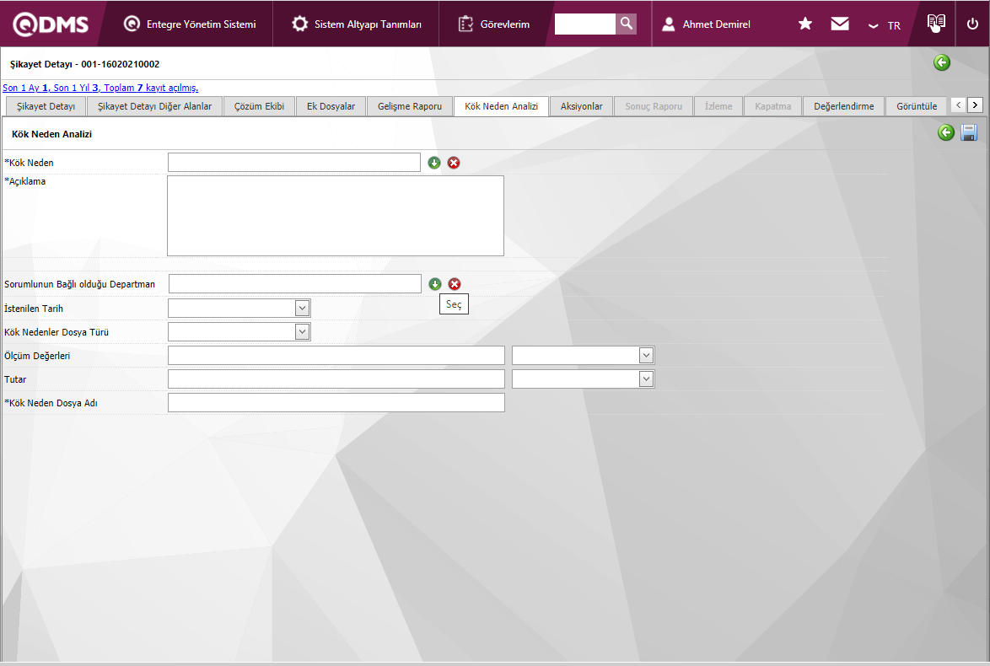Clear the Sorumlunun Bağlı olduğu Departman field
Viewport: 990px width, 666px height.
click(455, 284)
